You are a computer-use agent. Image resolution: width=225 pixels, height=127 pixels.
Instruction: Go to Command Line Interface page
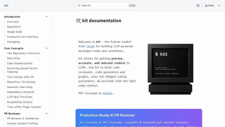[22, 37]
